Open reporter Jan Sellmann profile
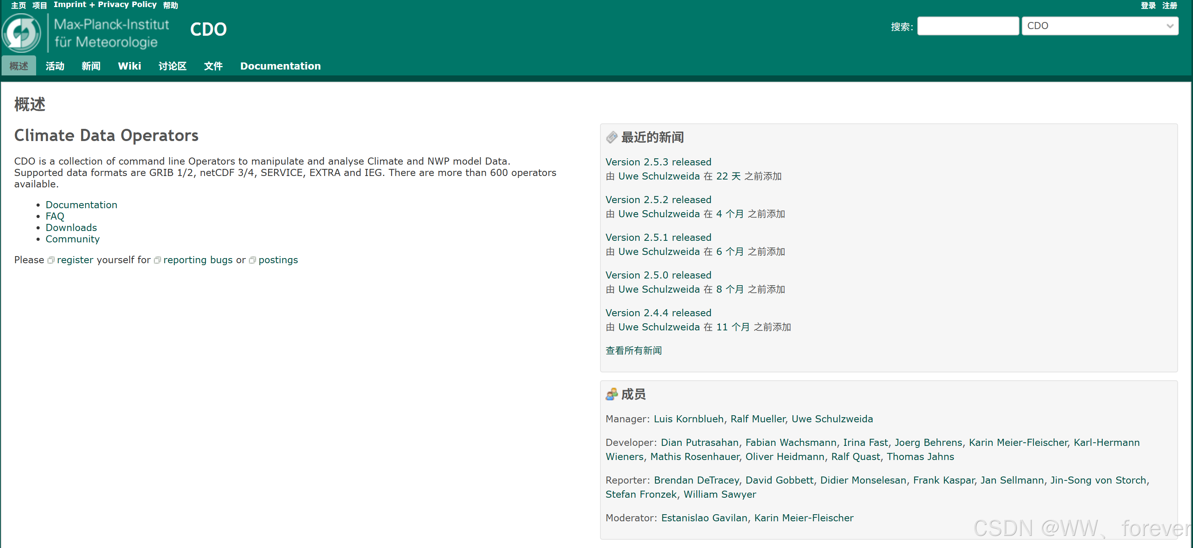 1012,480
